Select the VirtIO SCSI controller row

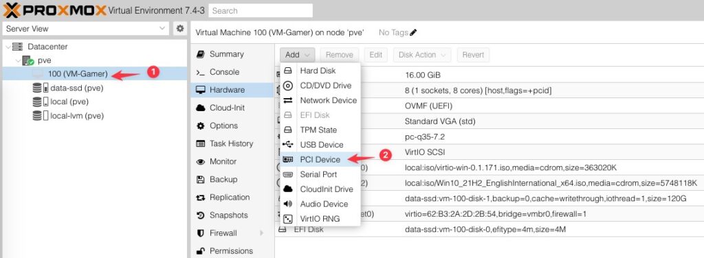[x=489, y=152]
